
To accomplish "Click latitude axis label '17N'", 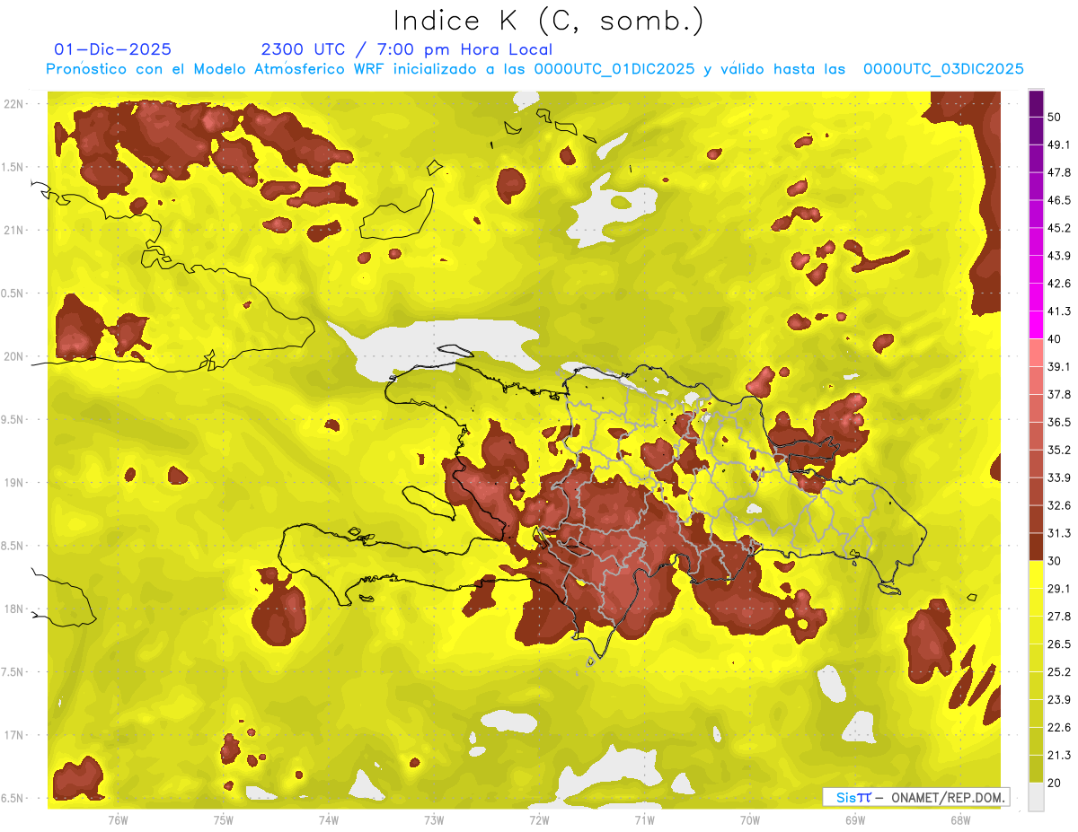I will (15, 735).
